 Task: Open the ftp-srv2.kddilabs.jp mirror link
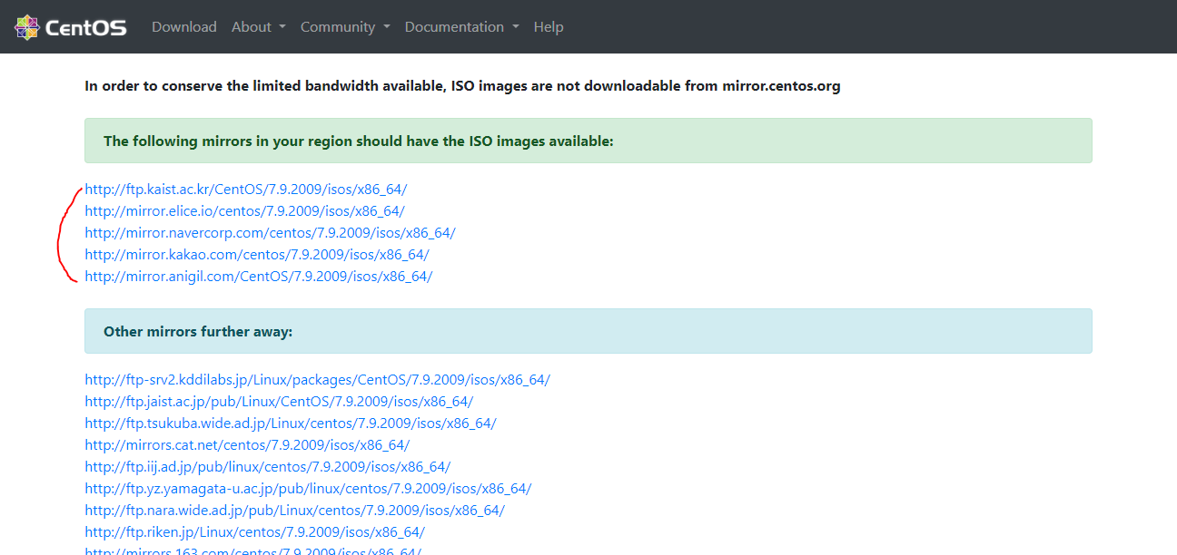(317, 380)
